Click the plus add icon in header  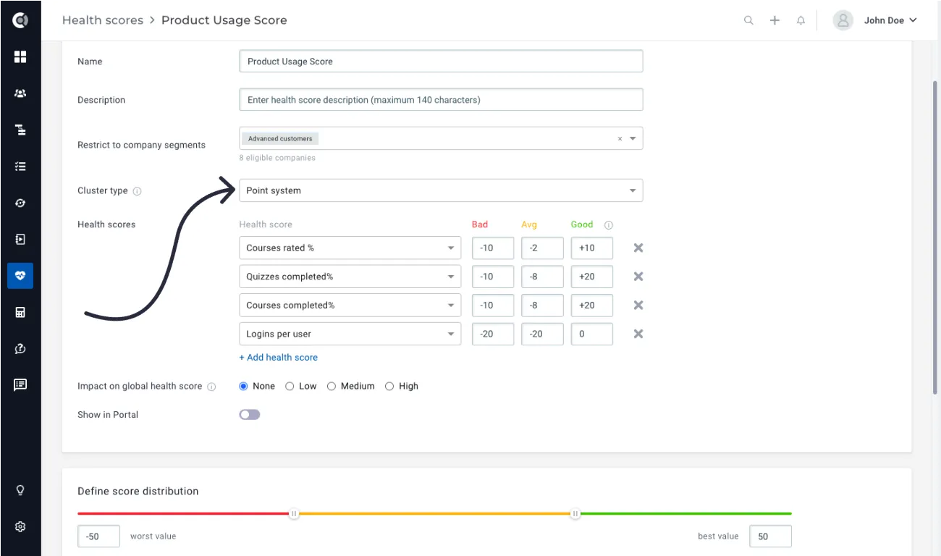[775, 20]
